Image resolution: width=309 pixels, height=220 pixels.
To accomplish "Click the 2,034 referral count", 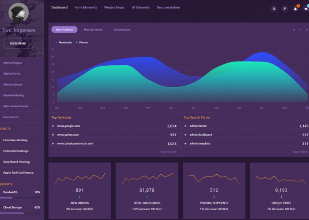I will (x=172, y=126).
